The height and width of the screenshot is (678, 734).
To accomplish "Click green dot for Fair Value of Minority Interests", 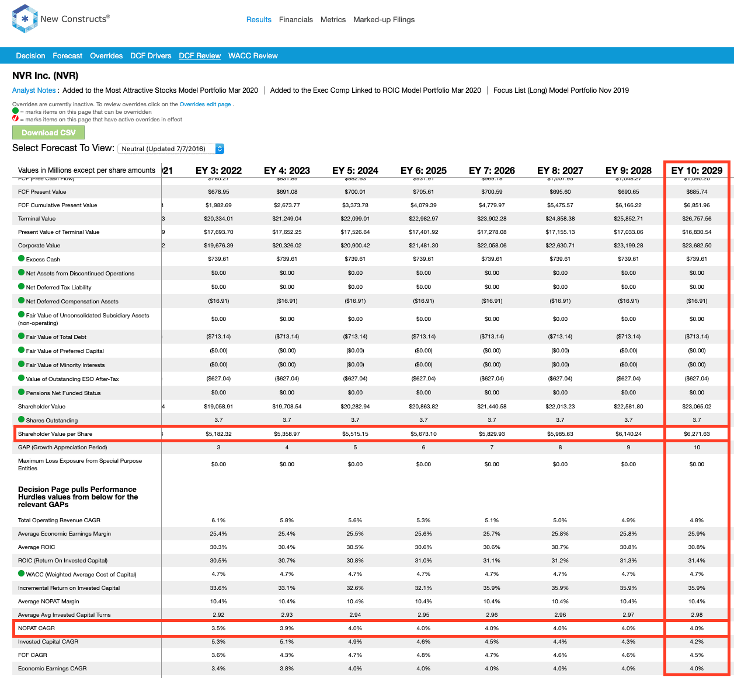I will point(22,364).
